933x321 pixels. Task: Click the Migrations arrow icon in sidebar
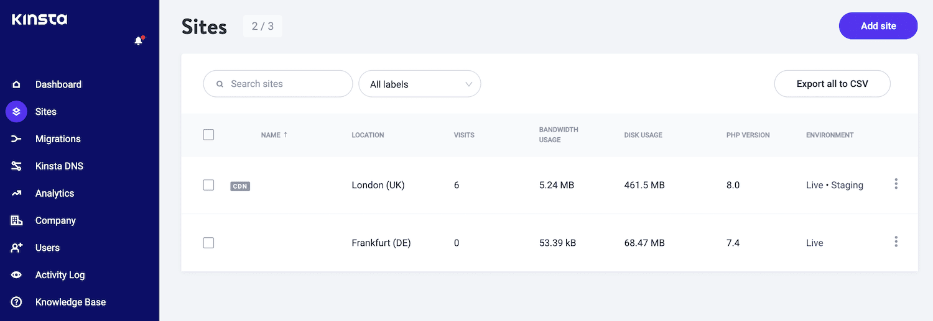click(17, 139)
